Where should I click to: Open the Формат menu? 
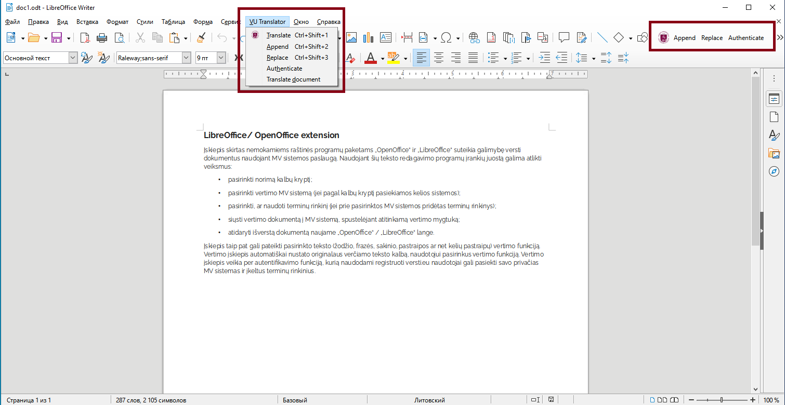point(117,22)
